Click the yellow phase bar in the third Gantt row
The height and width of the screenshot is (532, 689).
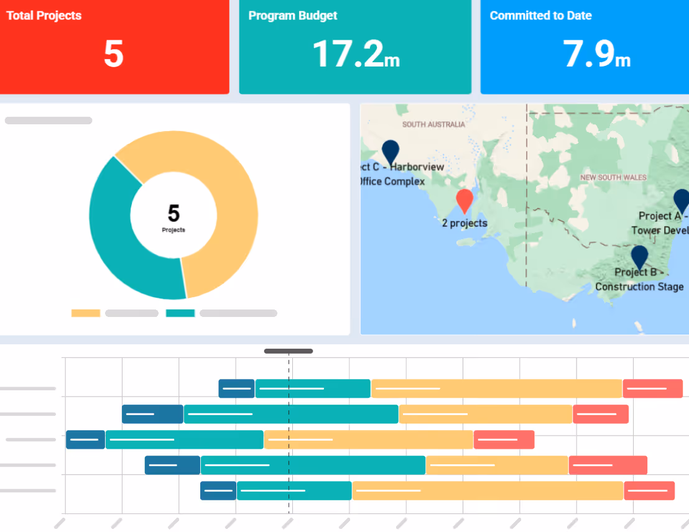(368, 439)
